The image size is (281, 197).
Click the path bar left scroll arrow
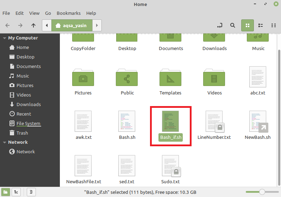47,25
